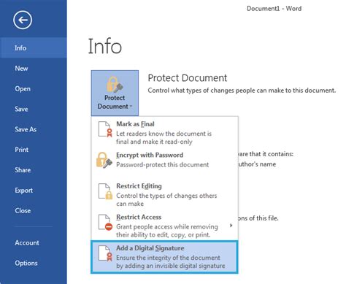Click the back arrow circle icon

[x=23, y=20]
